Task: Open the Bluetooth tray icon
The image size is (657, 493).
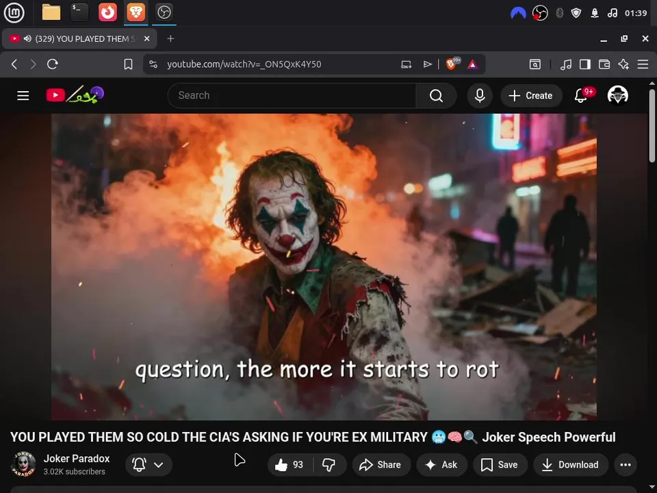Action: (x=559, y=14)
